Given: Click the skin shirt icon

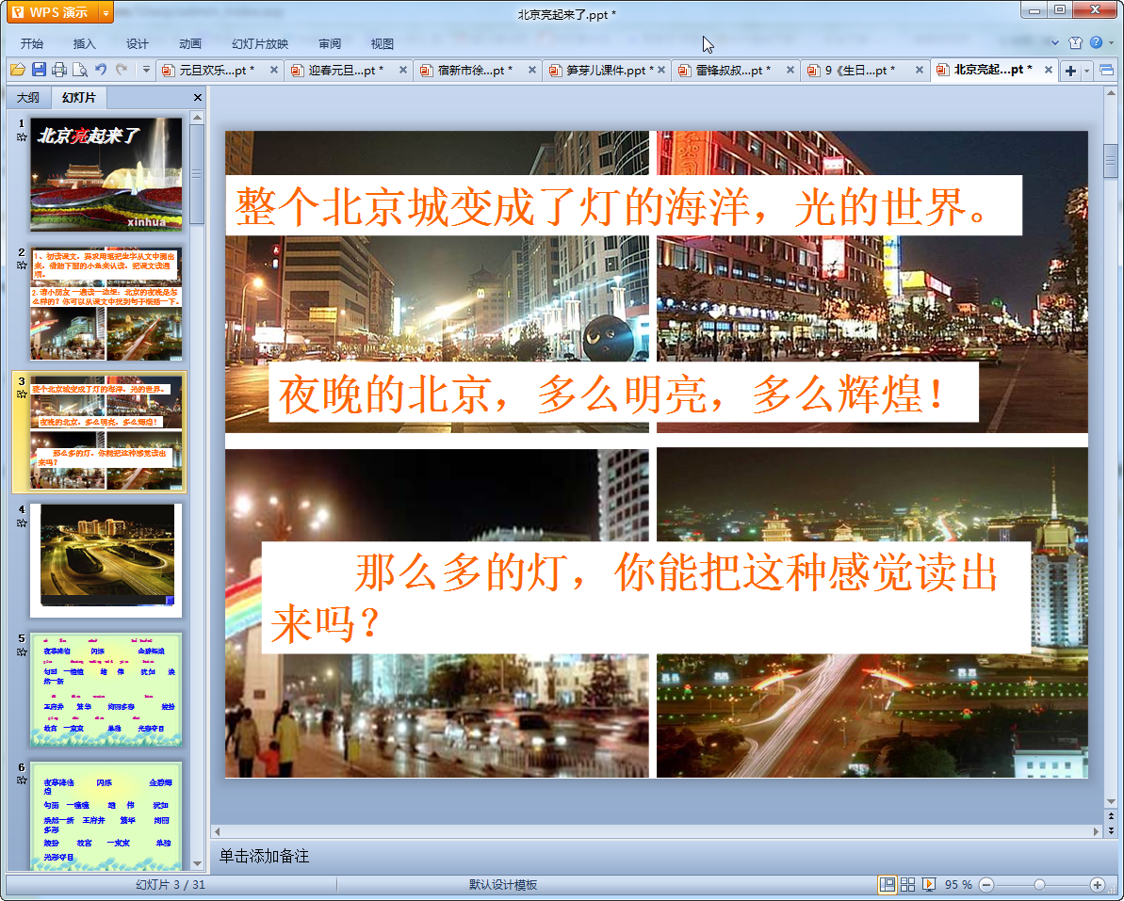Looking at the screenshot, I should click(x=1075, y=43).
